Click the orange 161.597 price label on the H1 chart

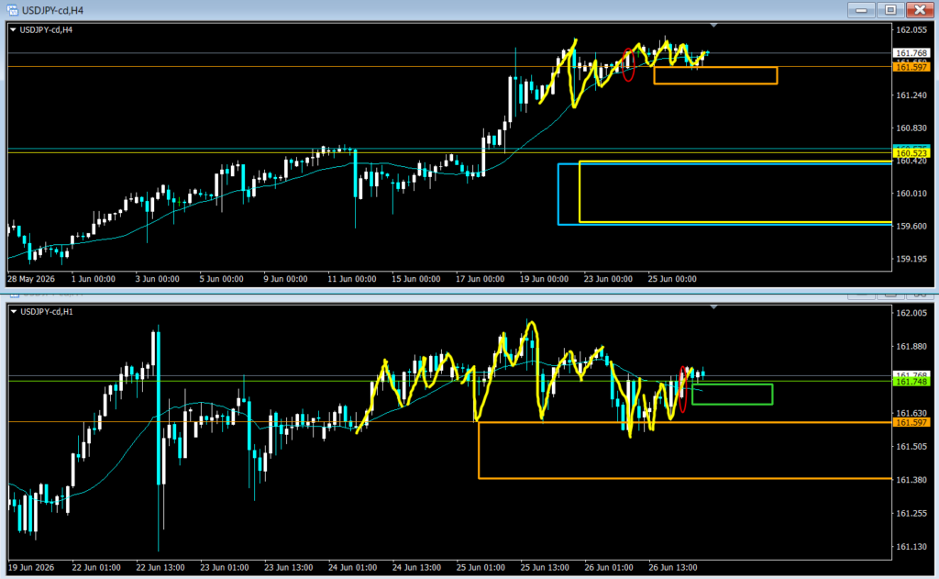911,423
